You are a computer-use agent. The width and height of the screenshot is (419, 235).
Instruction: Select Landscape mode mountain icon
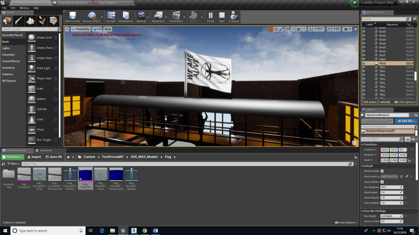(30, 21)
